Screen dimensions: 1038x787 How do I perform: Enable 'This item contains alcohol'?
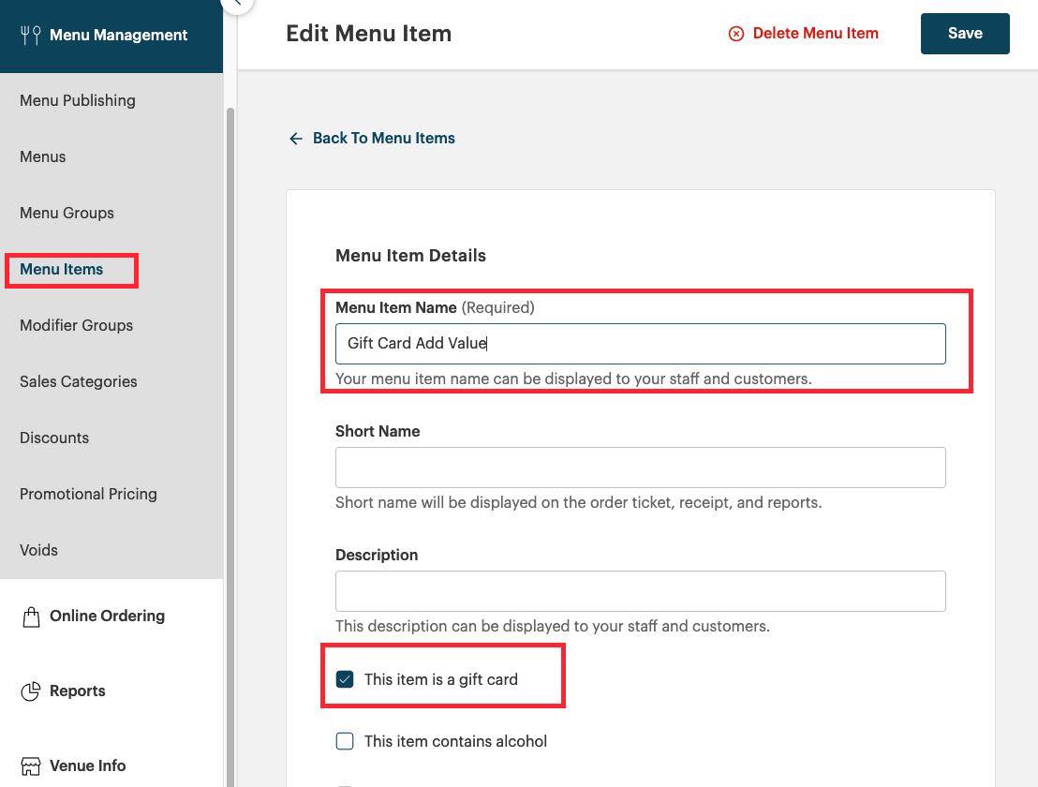(x=345, y=741)
